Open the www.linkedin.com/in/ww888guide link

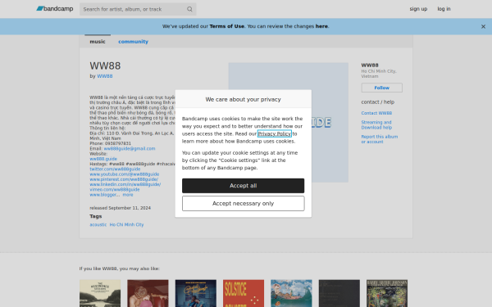[x=125, y=184]
